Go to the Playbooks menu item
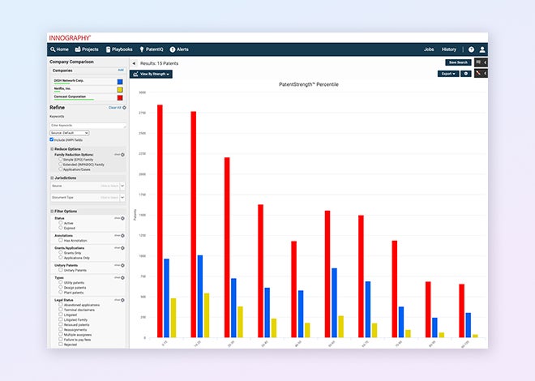Screen dimensions: 535x381 pyautogui.click(x=118, y=49)
